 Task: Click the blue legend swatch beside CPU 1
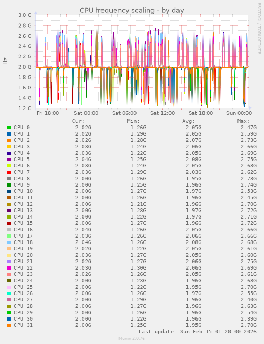coord(9,134)
